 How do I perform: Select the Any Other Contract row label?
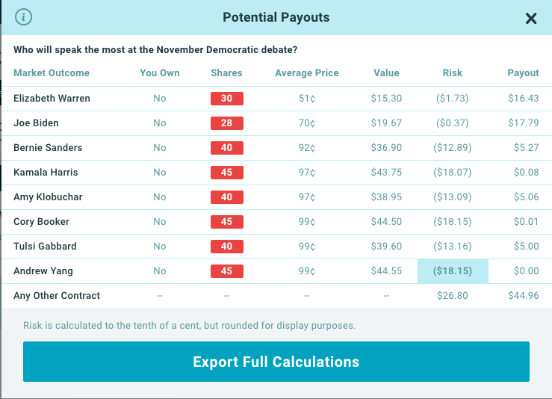(57, 295)
